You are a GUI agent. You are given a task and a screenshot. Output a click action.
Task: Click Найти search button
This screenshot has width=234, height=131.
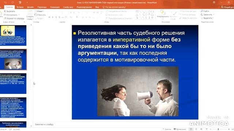tap(205, 11)
